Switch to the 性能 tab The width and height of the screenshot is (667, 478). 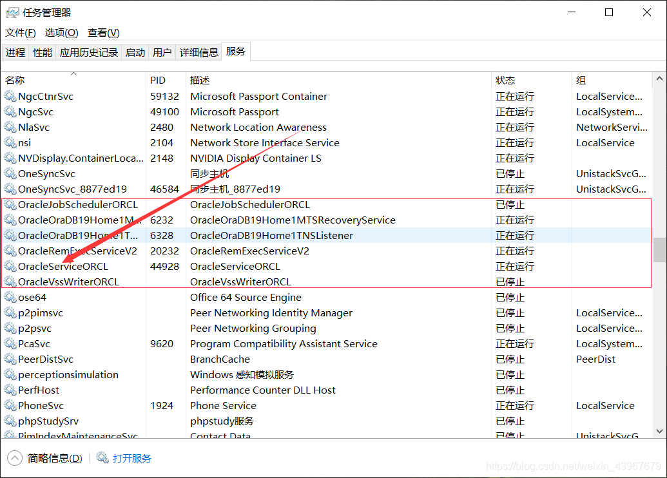pos(43,52)
